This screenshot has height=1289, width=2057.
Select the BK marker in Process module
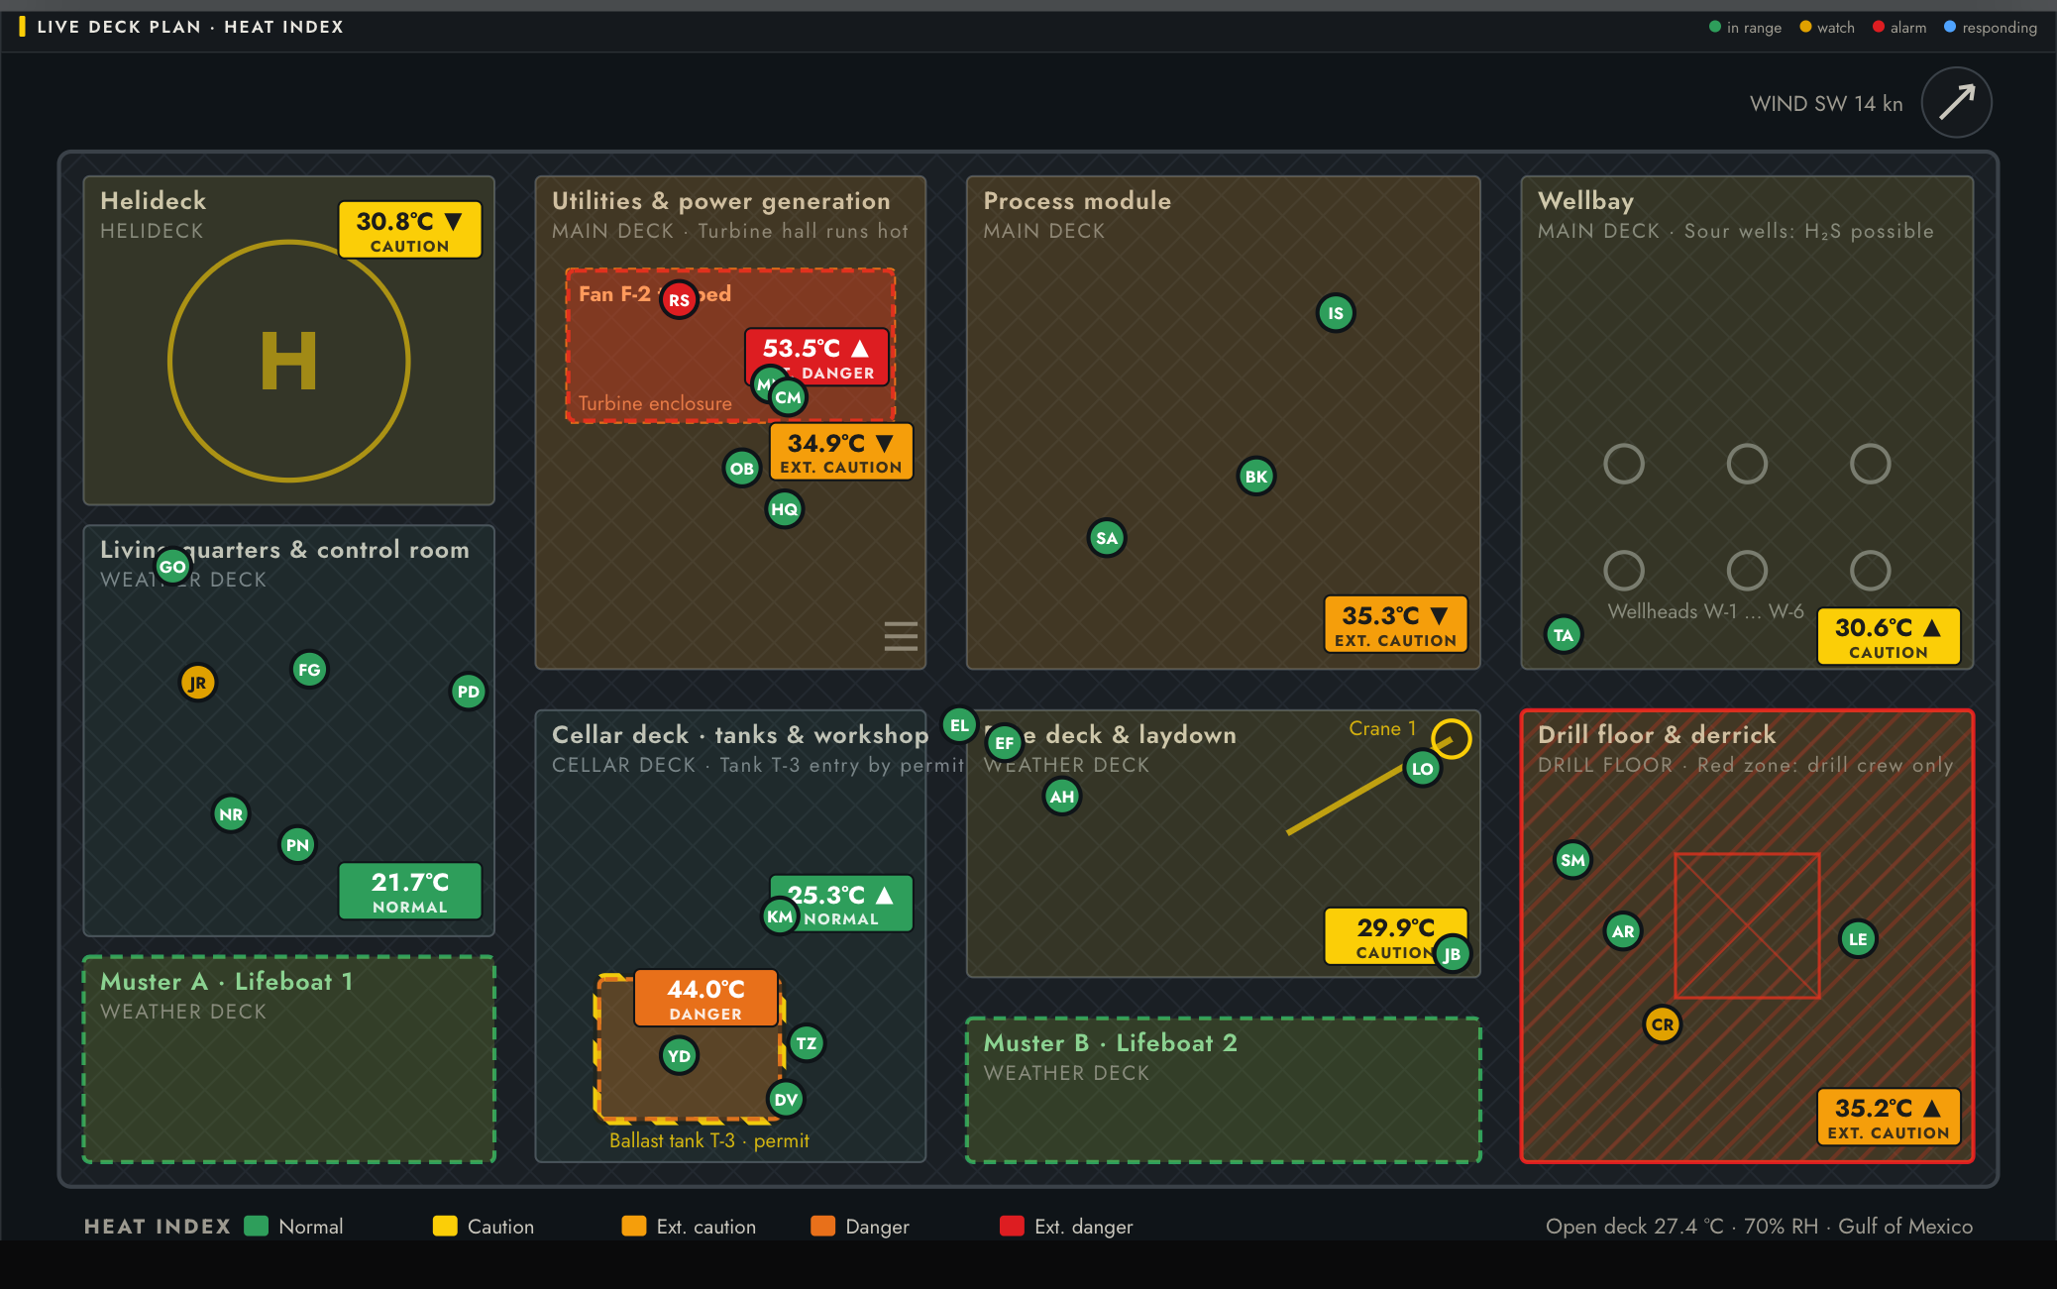[x=1256, y=477]
